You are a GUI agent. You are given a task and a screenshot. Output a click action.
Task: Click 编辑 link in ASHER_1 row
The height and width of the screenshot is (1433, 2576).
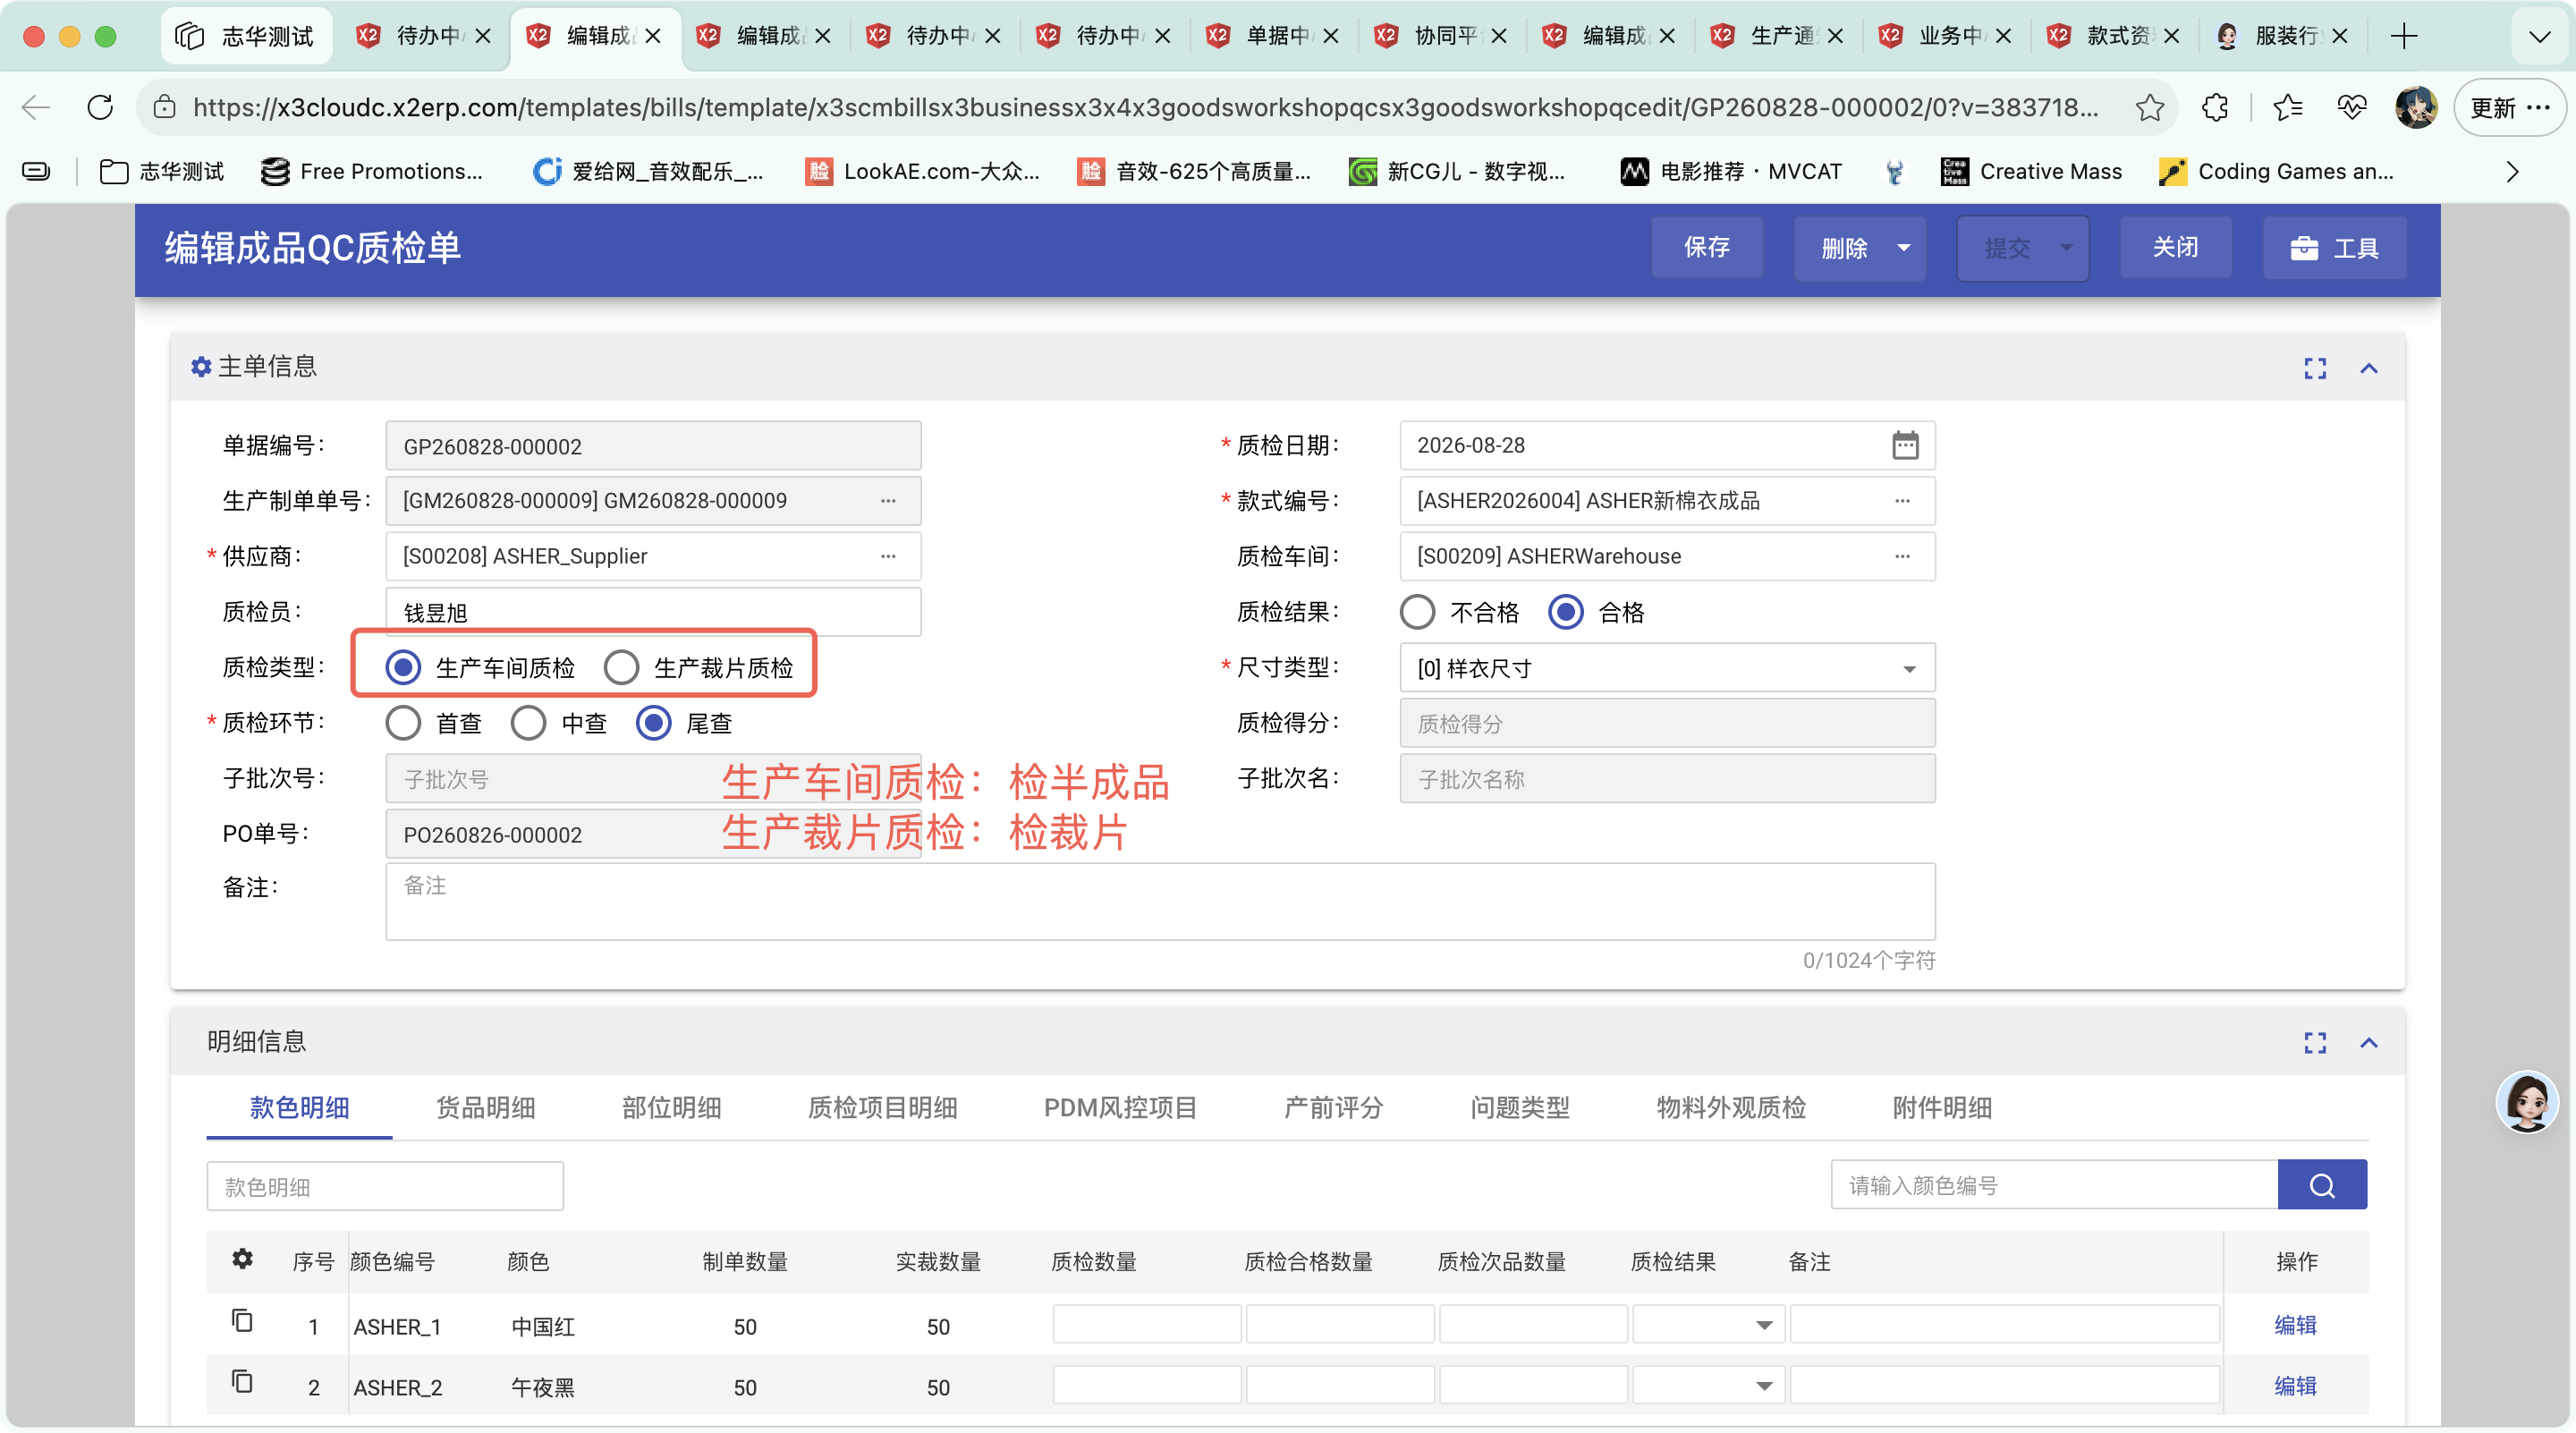pyautogui.click(x=2295, y=1324)
